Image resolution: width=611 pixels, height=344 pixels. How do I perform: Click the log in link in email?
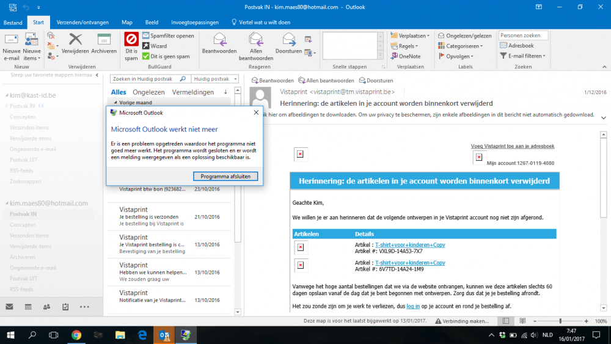[413, 306]
